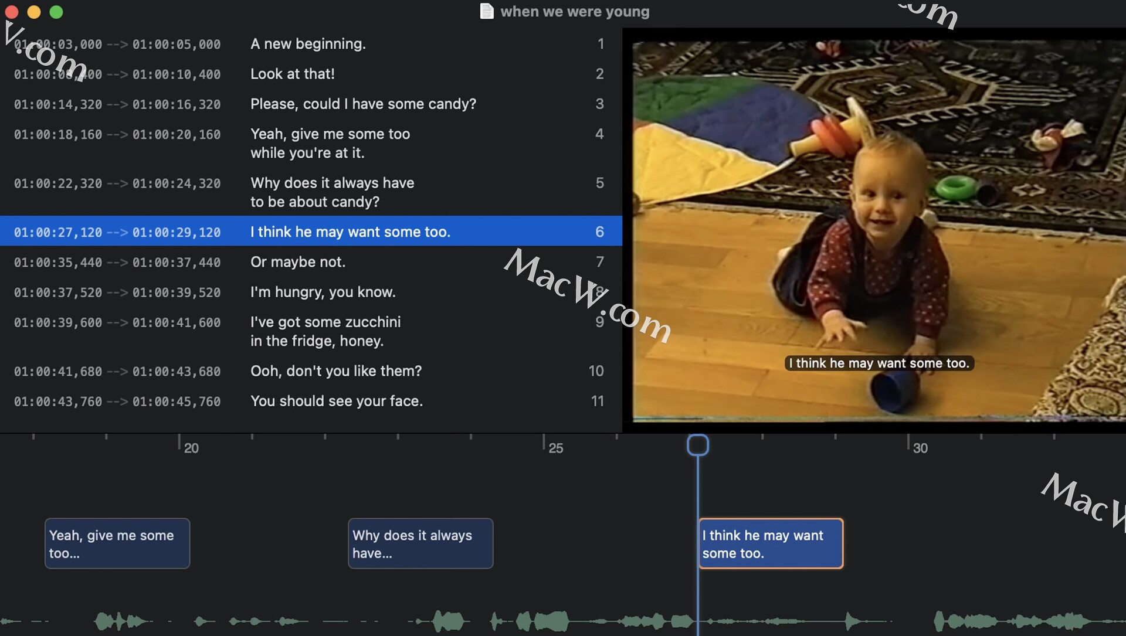Select the candy request subtitle line
This screenshot has width=1126, height=636.
pos(363,104)
